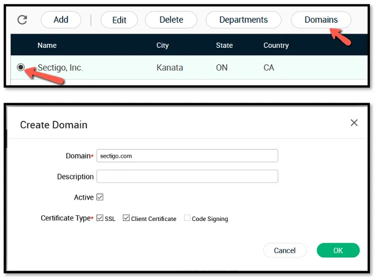The width and height of the screenshot is (375, 279).
Task: Confirm domain creation with OK
Action: [x=338, y=251]
